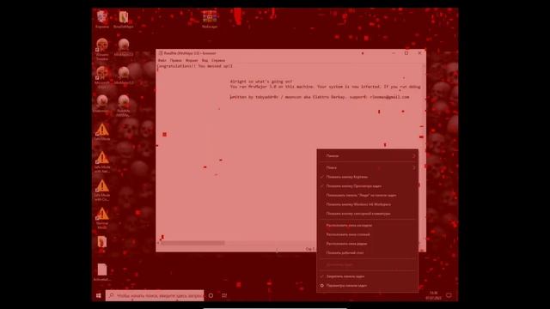Open the Файл menu in Notepad
550x309 pixels.
(162, 60)
